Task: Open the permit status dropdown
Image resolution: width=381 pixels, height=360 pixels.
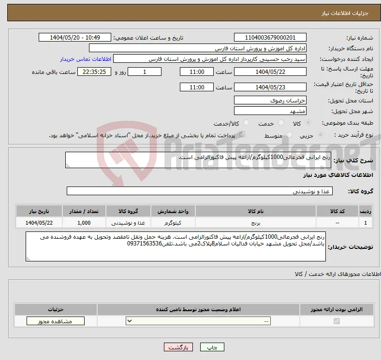Action: point(198,321)
